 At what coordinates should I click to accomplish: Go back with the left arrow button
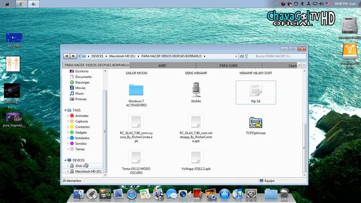click(67, 56)
